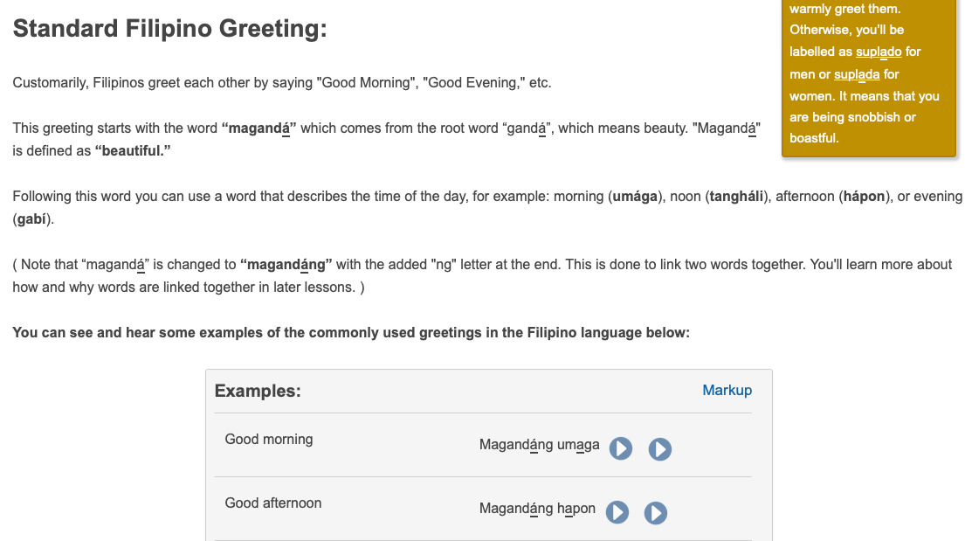Click the suplado link in yellow note
The height and width of the screenshot is (541, 965).
pos(878,52)
